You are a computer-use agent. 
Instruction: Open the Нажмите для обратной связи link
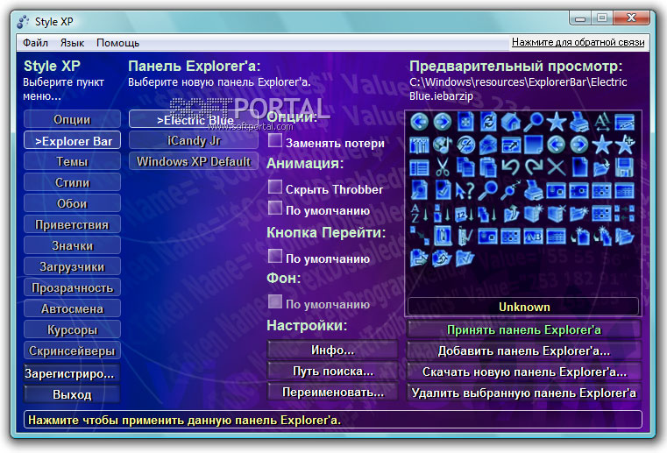[578, 42]
